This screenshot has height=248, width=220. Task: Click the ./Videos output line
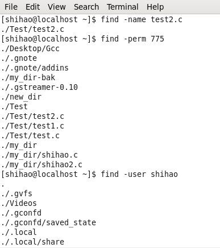[19, 203]
